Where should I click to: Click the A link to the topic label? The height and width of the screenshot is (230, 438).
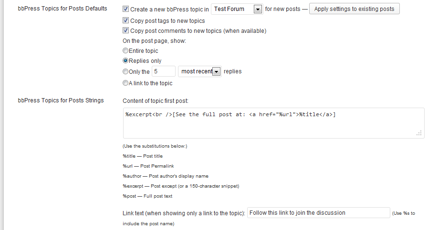[151, 83]
